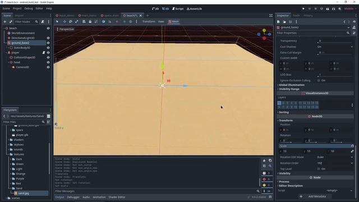Click the lock selected node icon

(x=90, y=21)
